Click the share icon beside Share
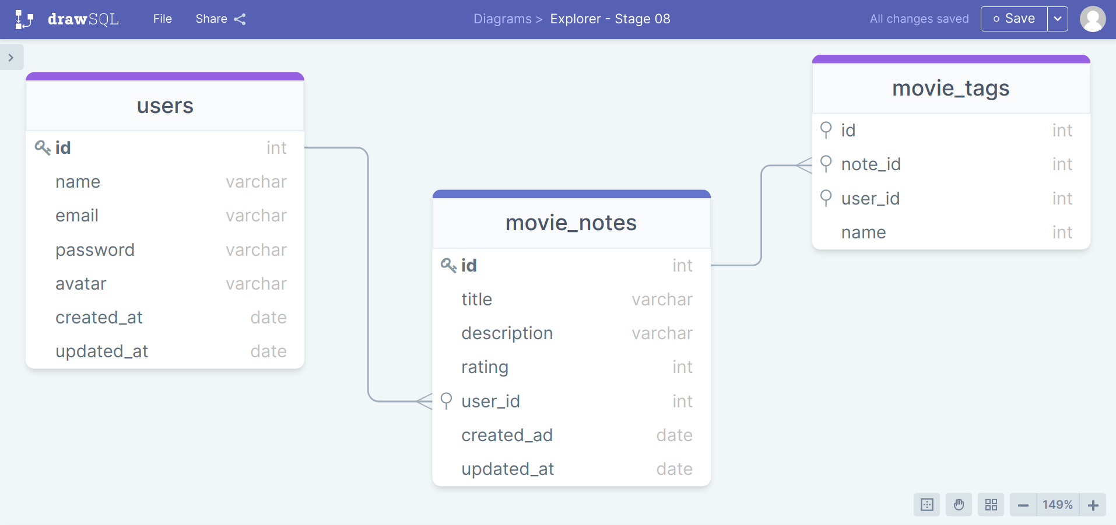This screenshot has height=525, width=1116. [x=240, y=19]
